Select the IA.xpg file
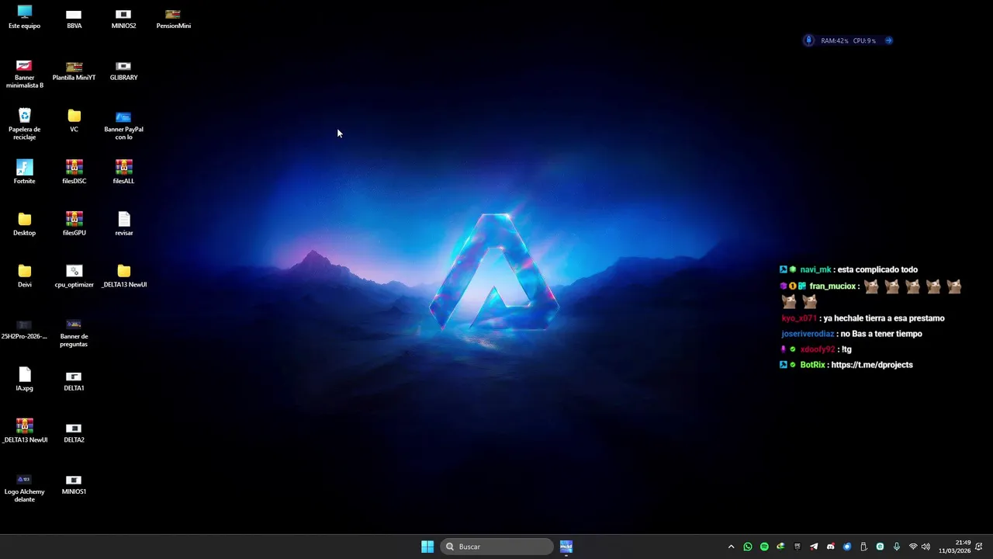This screenshot has width=993, height=559. (25, 380)
